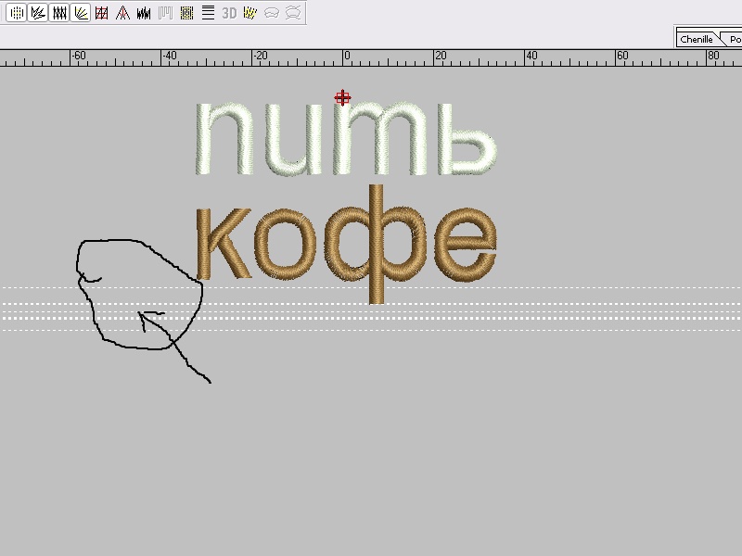742x556 pixels.
Task: Select the white embroidered word "пить"
Action: (346, 138)
